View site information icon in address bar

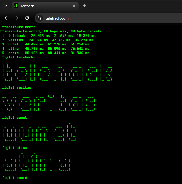[40, 18]
